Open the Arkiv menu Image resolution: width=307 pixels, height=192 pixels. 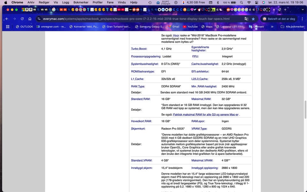point(31,3)
